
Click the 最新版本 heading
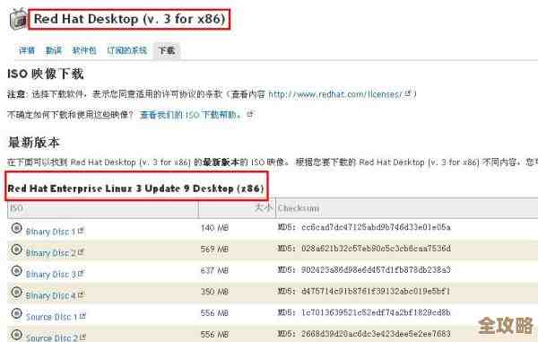[34, 143]
